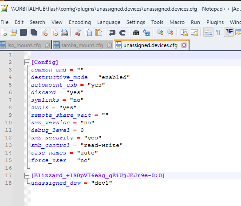
Task: Click the [Config] section header text
Action: (x=44, y=62)
